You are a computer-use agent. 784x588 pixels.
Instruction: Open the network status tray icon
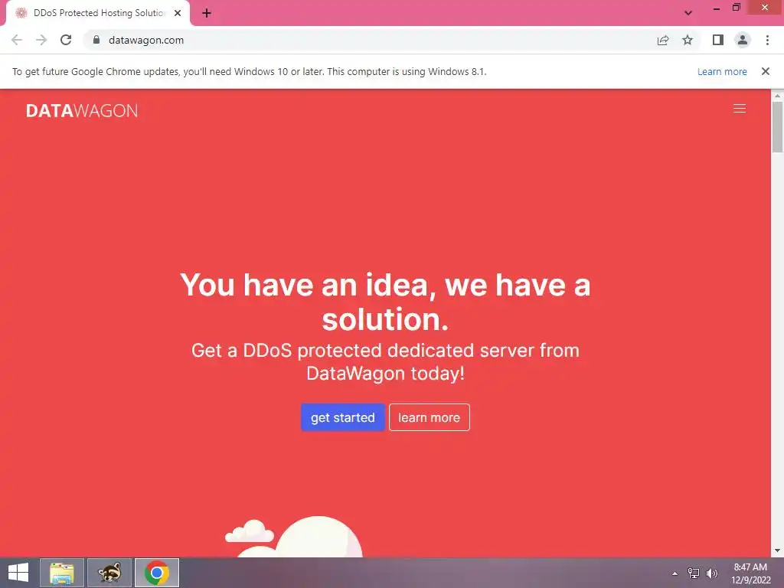[694, 573]
